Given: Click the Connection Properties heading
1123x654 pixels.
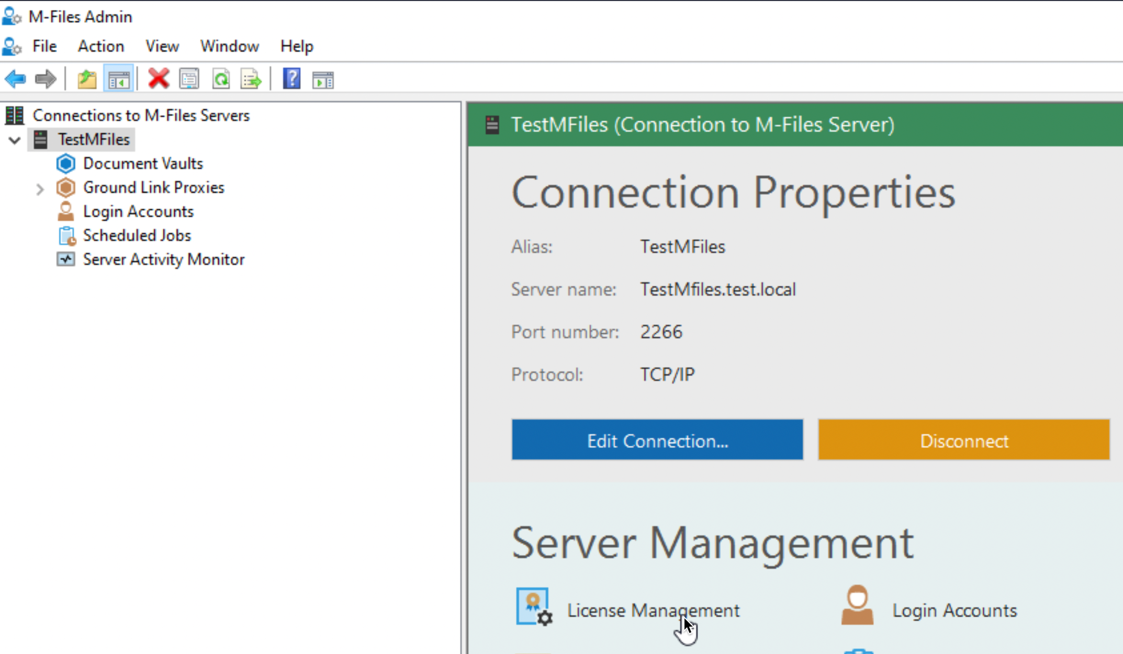Looking at the screenshot, I should coord(733,193).
